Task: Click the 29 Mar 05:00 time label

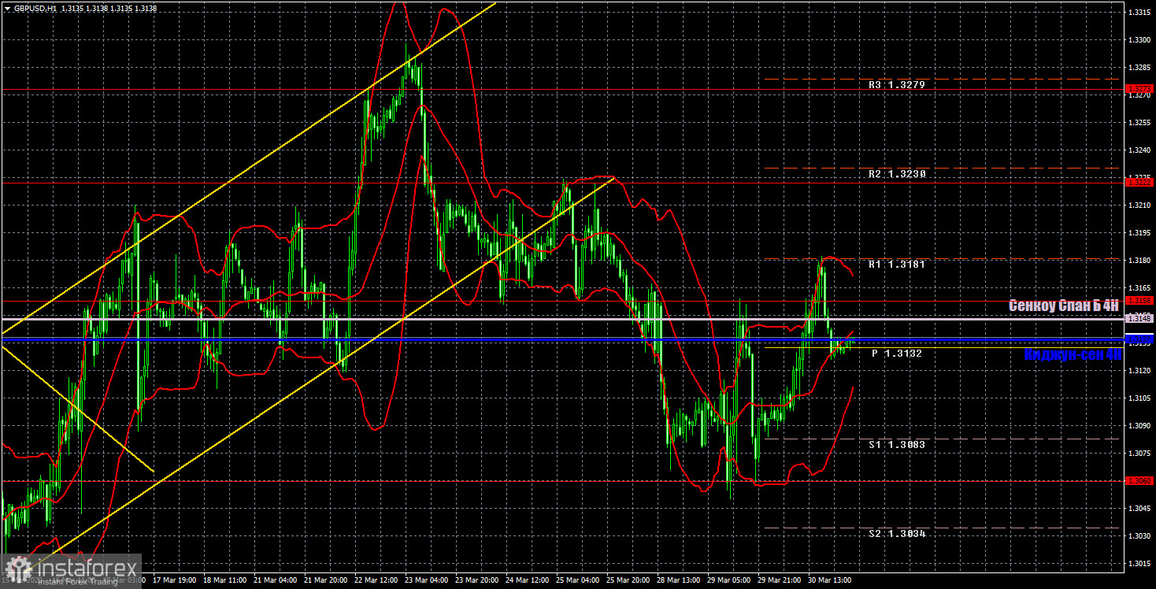Action: pos(729,580)
